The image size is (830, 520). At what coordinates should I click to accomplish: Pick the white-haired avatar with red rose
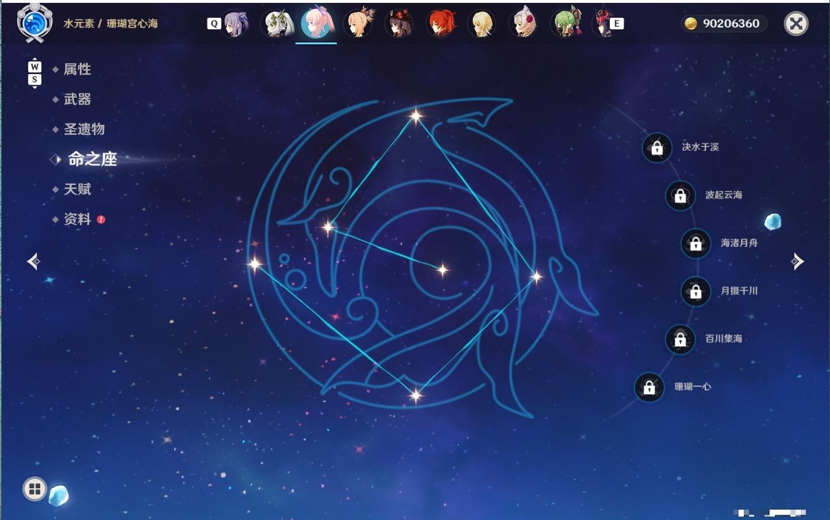[x=524, y=24]
